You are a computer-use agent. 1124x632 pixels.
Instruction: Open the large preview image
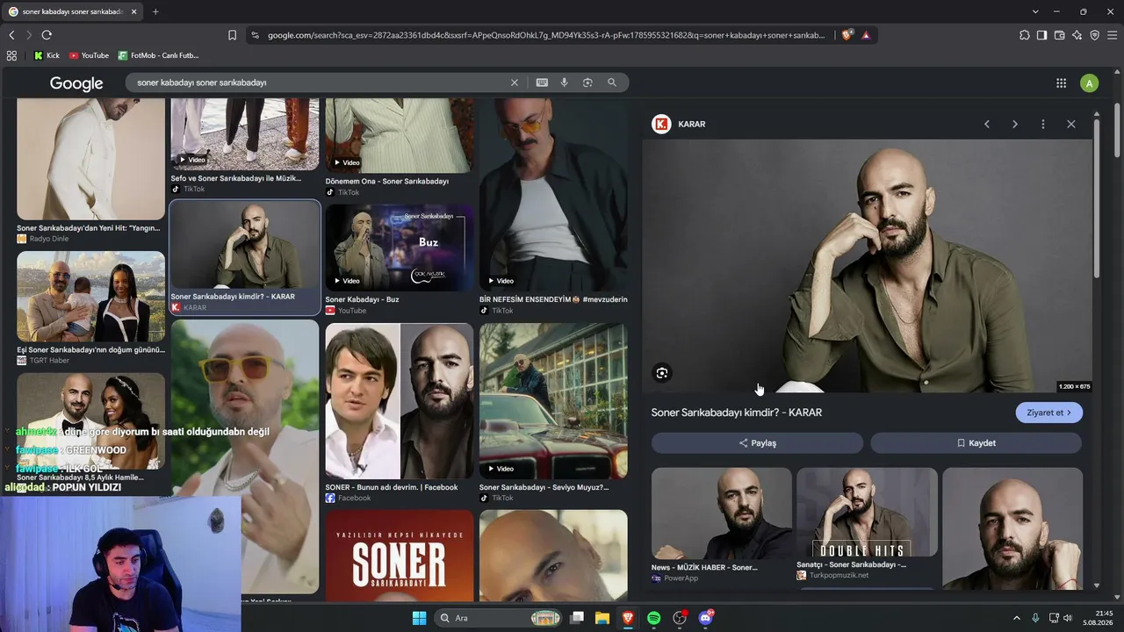[867, 266]
